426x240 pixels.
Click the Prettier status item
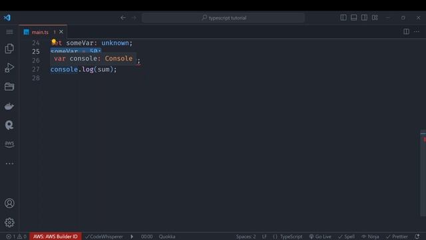[x=397, y=237]
